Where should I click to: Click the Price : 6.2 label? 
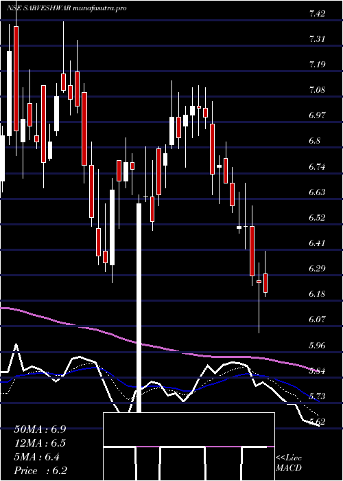point(40,471)
